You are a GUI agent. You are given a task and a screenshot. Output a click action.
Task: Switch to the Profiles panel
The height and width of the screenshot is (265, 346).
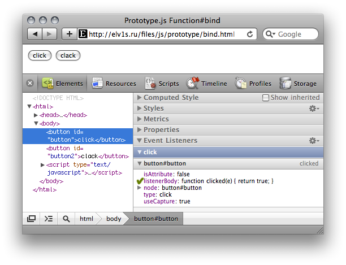tap(253, 83)
